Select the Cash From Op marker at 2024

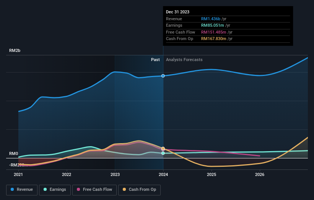point(163,148)
